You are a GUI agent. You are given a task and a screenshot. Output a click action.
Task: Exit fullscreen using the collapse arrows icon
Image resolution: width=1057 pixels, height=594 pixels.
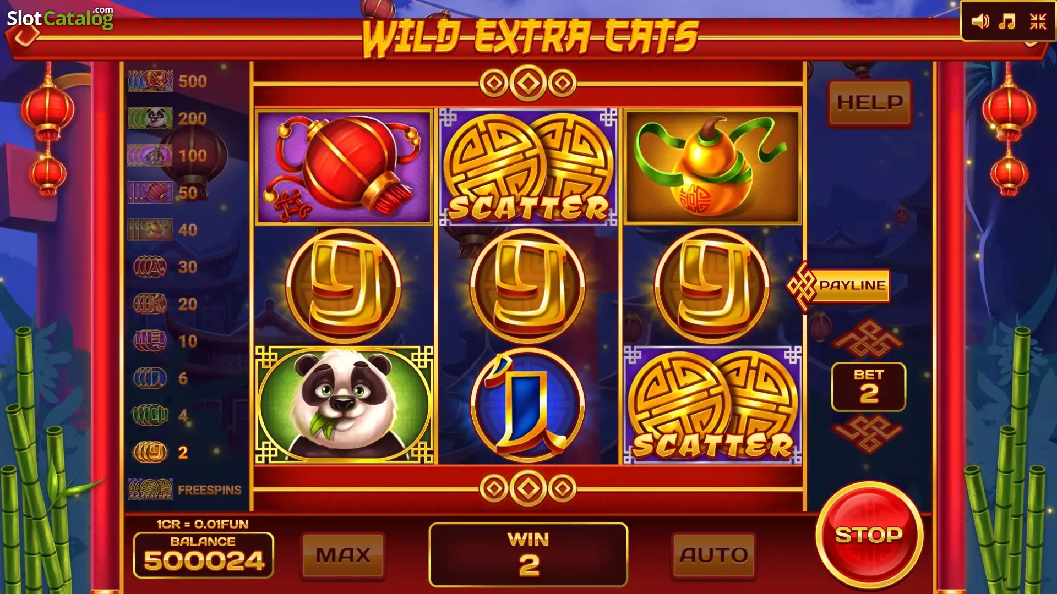coord(1038,22)
